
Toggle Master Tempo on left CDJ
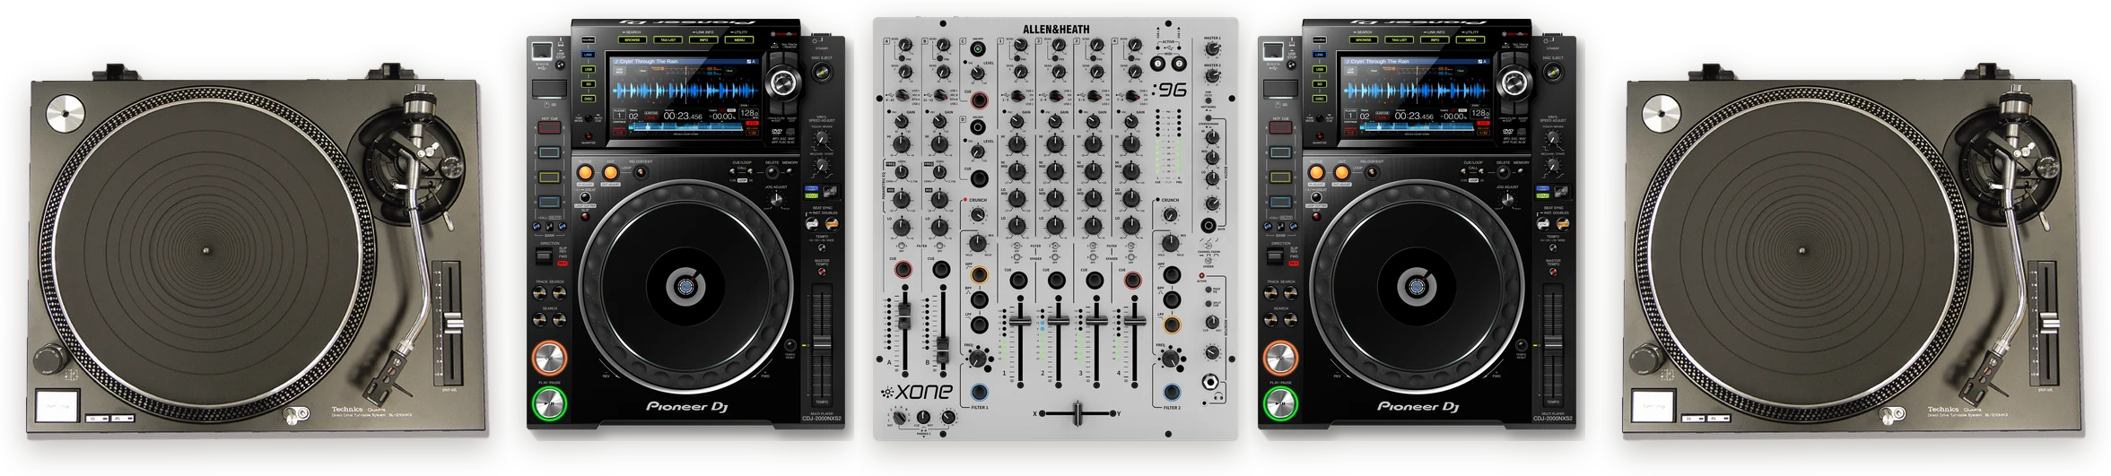tap(822, 272)
